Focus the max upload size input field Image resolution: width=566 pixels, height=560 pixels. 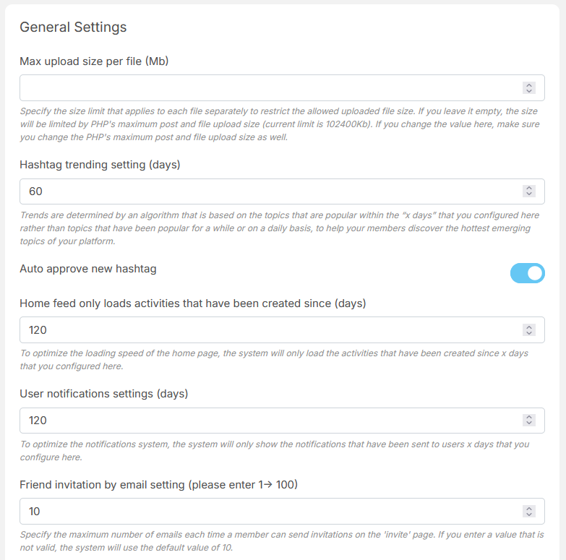tap(267, 88)
